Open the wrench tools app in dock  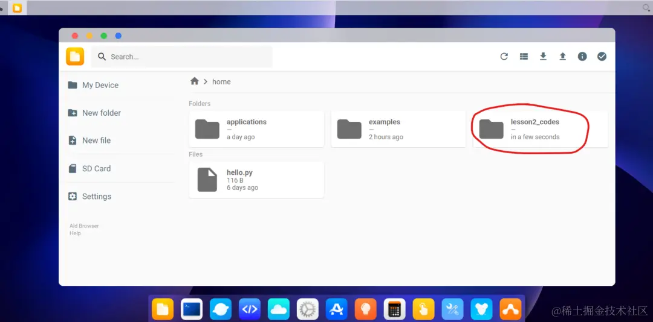tap(453, 309)
